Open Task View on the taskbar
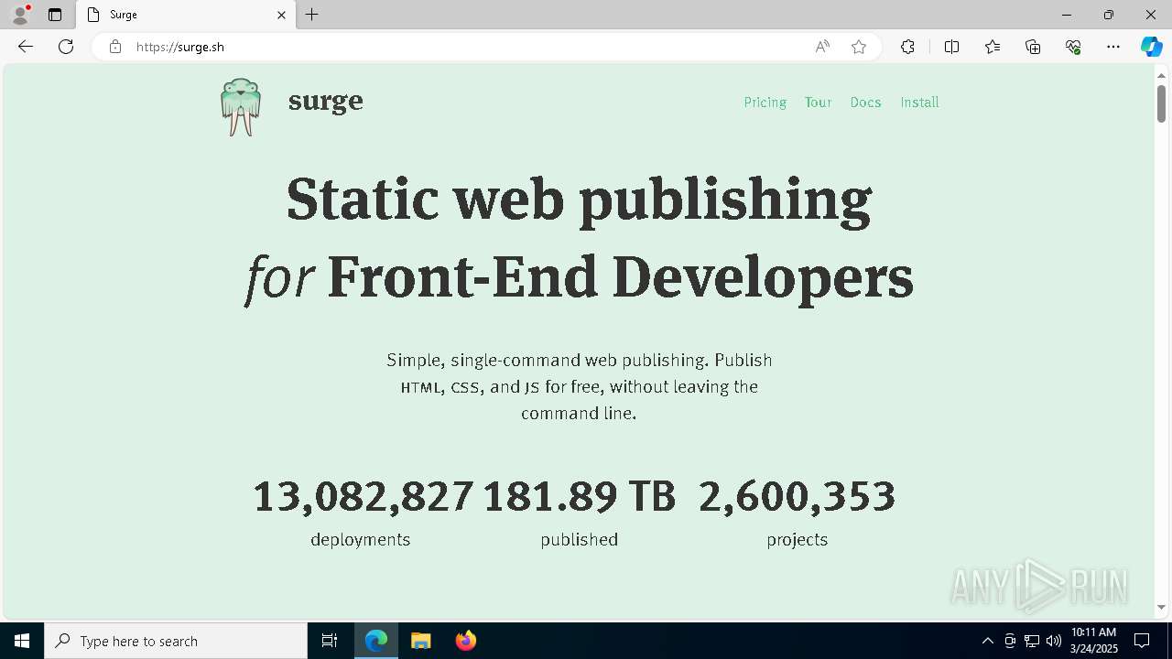This screenshot has width=1172, height=659. click(330, 641)
